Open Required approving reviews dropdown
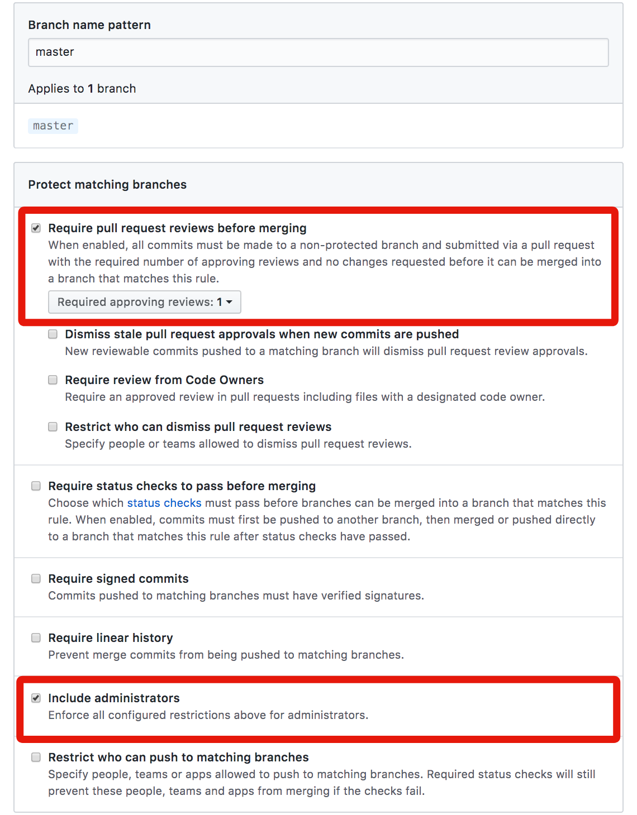The height and width of the screenshot is (815, 637). coord(145,302)
